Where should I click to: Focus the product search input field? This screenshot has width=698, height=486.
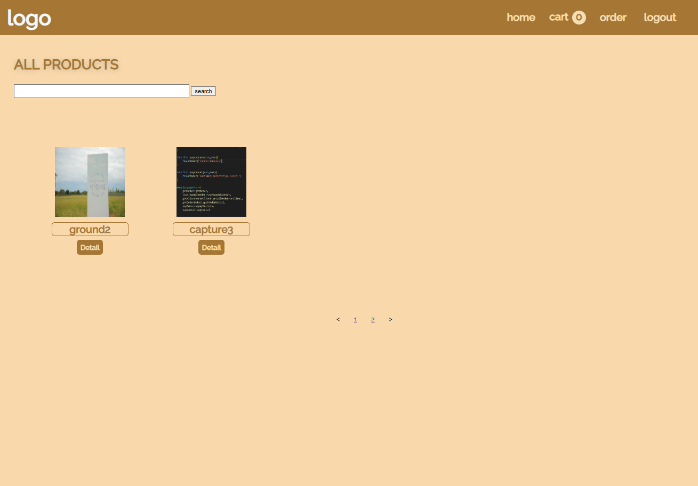tap(101, 91)
